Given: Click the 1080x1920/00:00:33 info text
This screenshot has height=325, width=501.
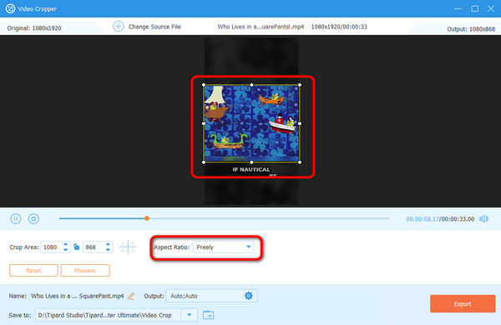Looking at the screenshot, I should click(x=339, y=27).
